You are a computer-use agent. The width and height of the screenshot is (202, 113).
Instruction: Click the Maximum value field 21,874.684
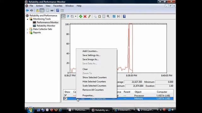pyautogui.click(x=134, y=86)
